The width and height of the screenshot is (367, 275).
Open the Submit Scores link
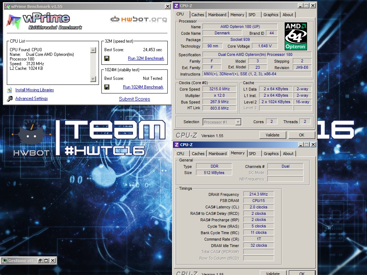[x=135, y=99]
